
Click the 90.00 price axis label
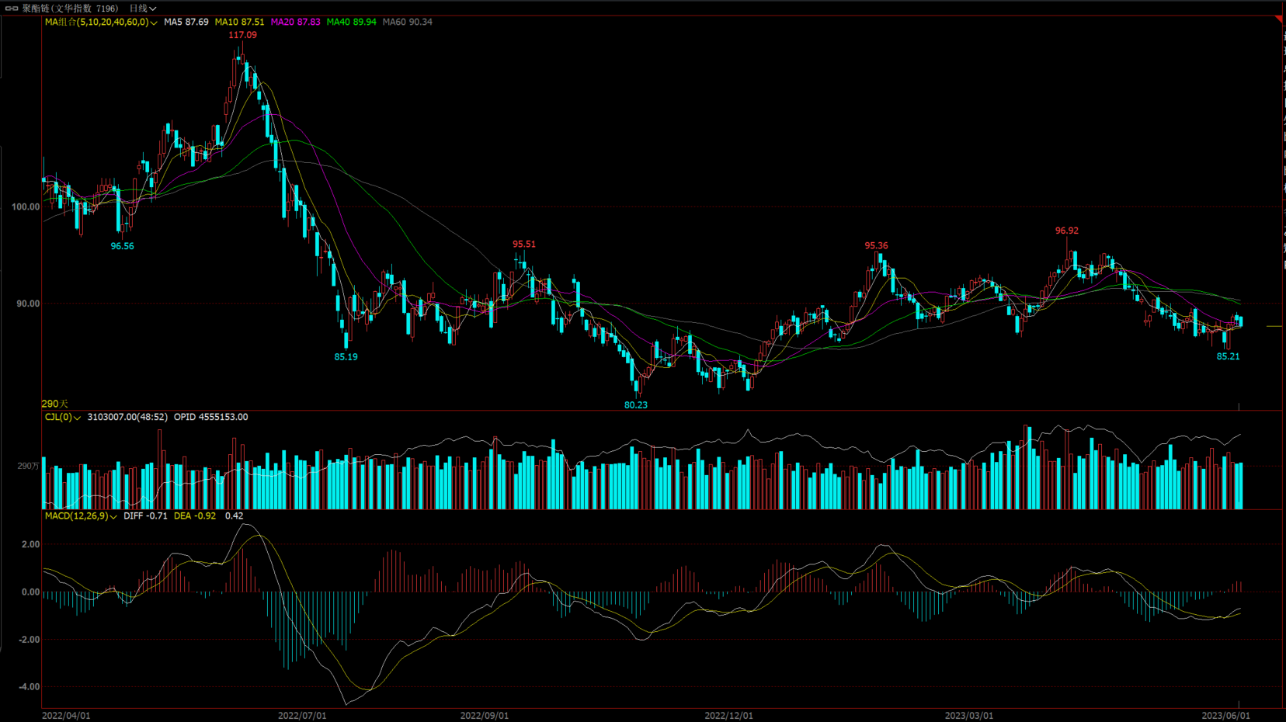pyautogui.click(x=28, y=304)
